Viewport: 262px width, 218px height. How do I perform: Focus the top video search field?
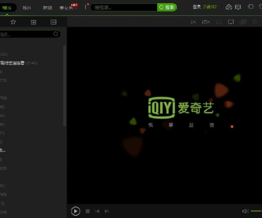pyautogui.click(x=124, y=7)
